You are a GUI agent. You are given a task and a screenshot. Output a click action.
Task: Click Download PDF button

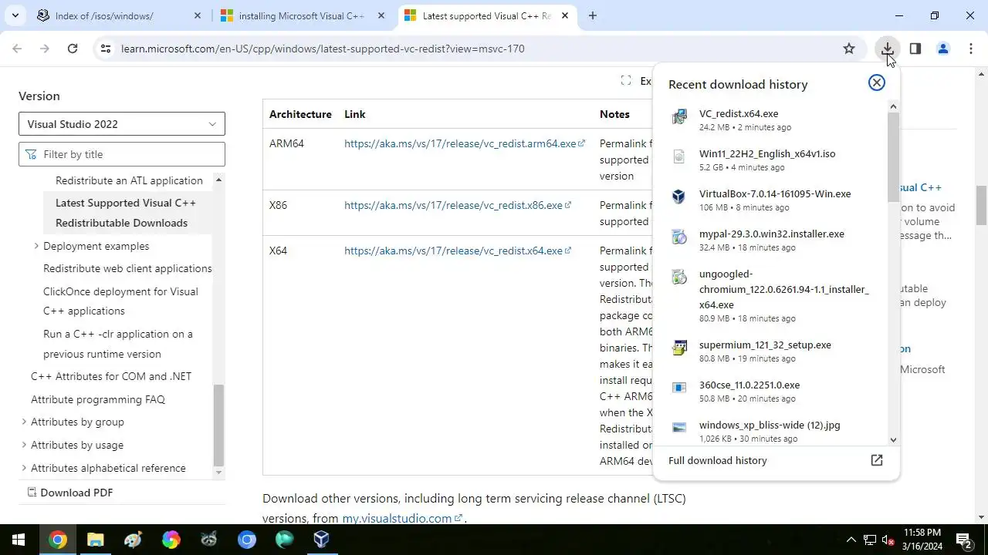[70, 493]
